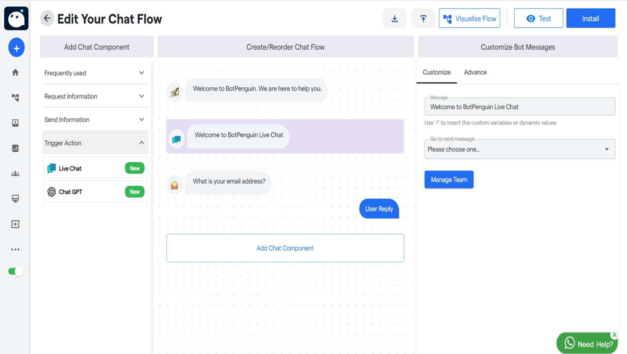The height and width of the screenshot is (354, 627).
Task: Select the Welcome to BotPenguin Live Chat bubble
Action: coord(239,136)
